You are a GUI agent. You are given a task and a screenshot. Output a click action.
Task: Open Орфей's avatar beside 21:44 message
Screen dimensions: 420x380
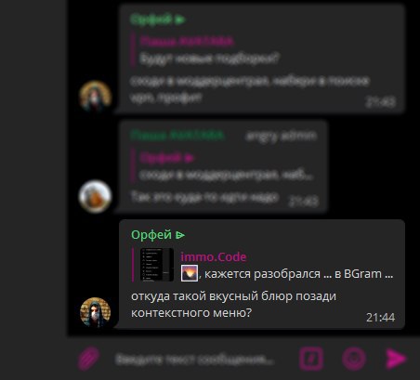point(96,312)
